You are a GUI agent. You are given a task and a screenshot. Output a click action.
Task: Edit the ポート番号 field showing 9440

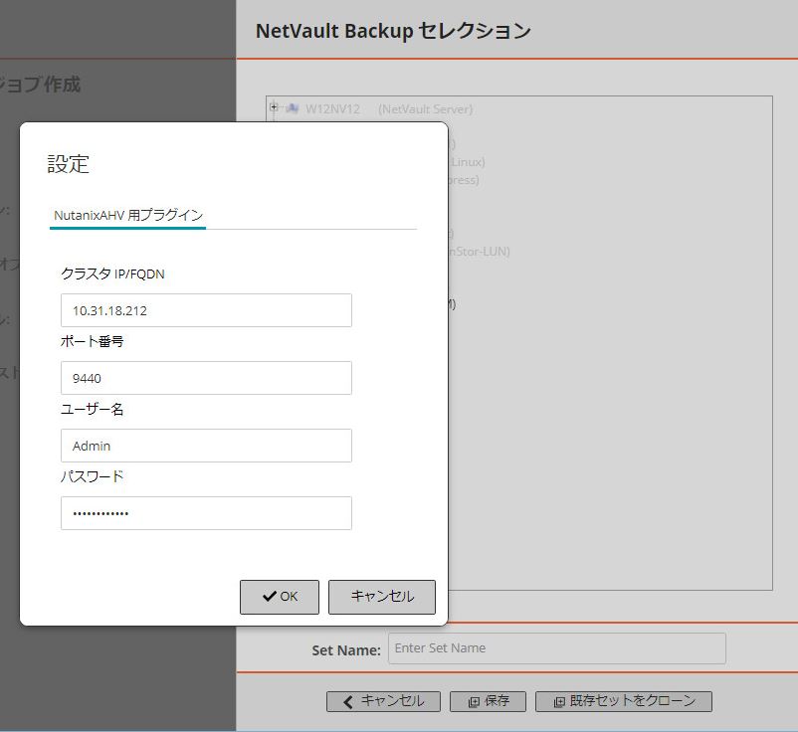pos(206,378)
